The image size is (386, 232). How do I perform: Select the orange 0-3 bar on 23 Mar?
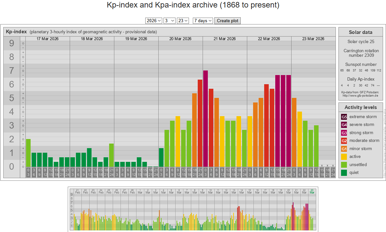(294, 132)
